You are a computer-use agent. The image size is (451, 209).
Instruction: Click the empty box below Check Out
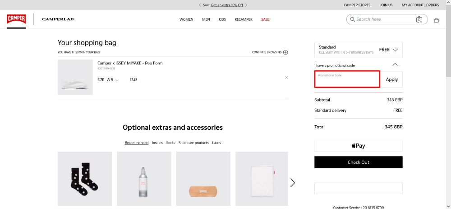click(x=359, y=188)
